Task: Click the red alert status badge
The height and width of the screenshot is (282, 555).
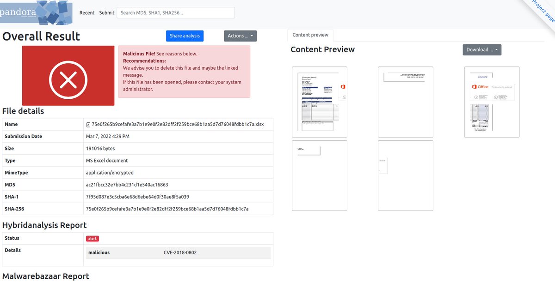Action: point(92,239)
